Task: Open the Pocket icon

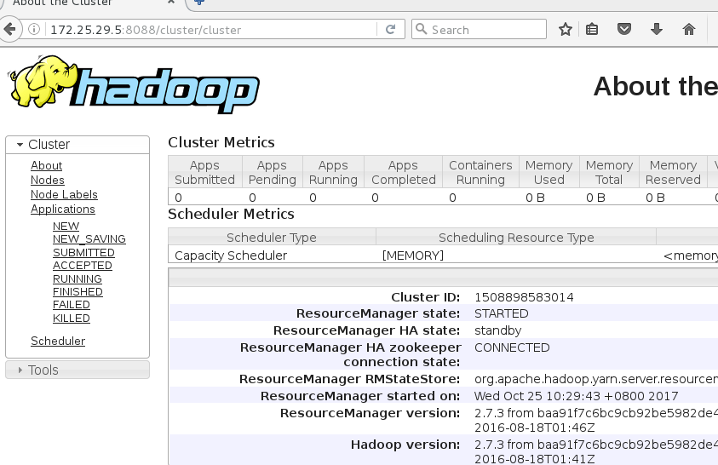Action: point(624,29)
